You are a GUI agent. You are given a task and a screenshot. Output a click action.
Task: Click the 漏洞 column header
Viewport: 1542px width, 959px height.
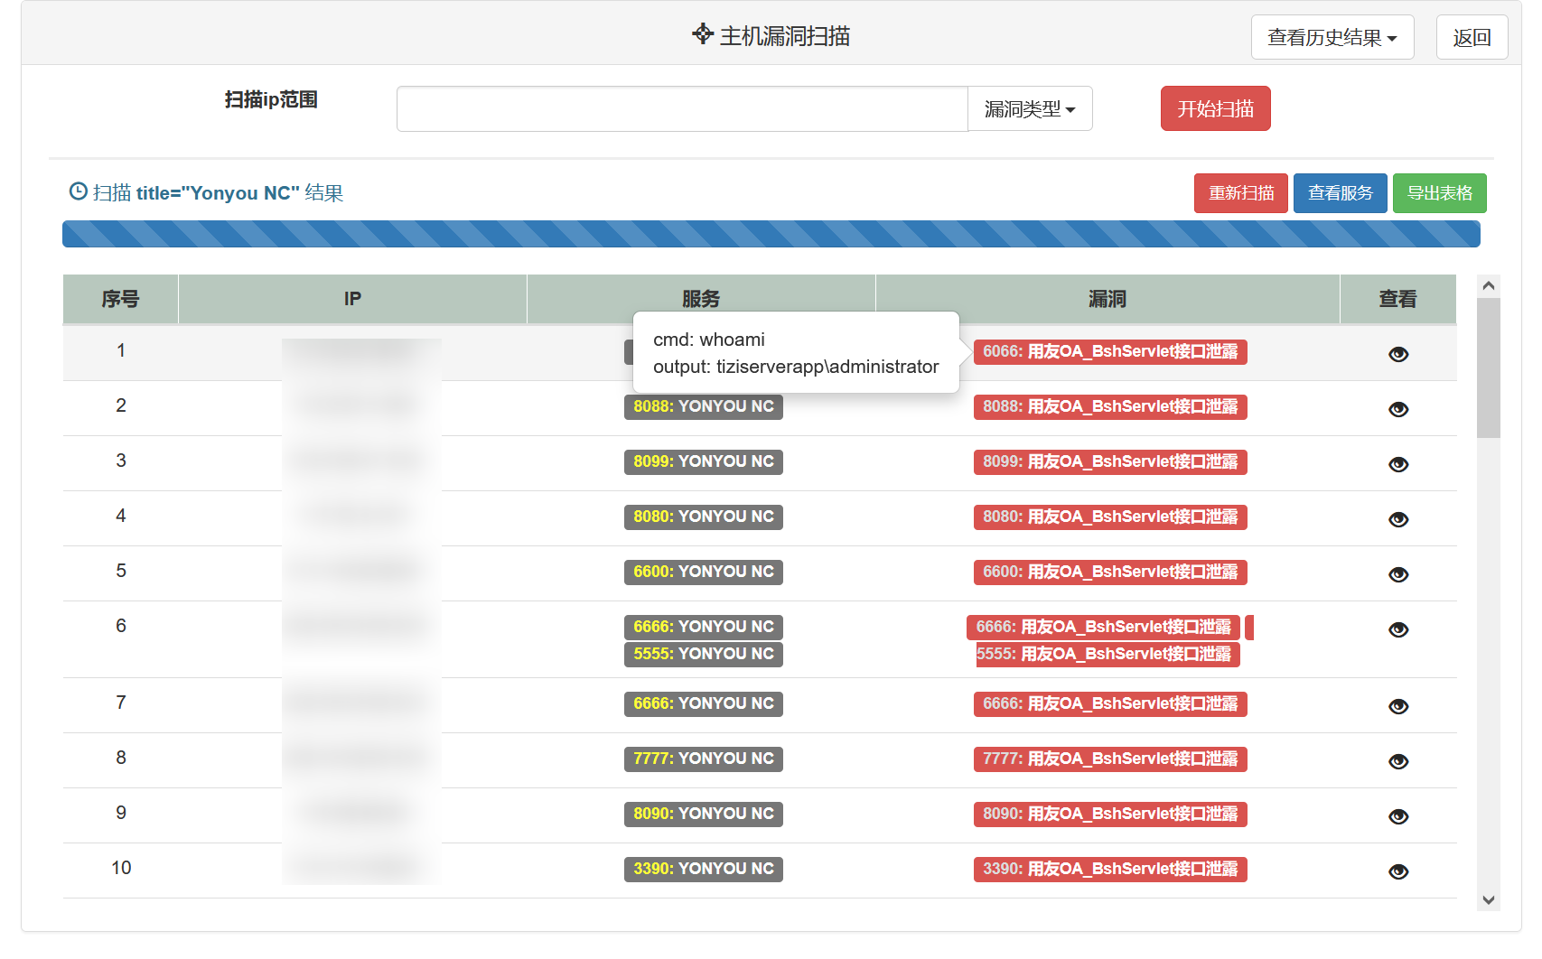1107,299
